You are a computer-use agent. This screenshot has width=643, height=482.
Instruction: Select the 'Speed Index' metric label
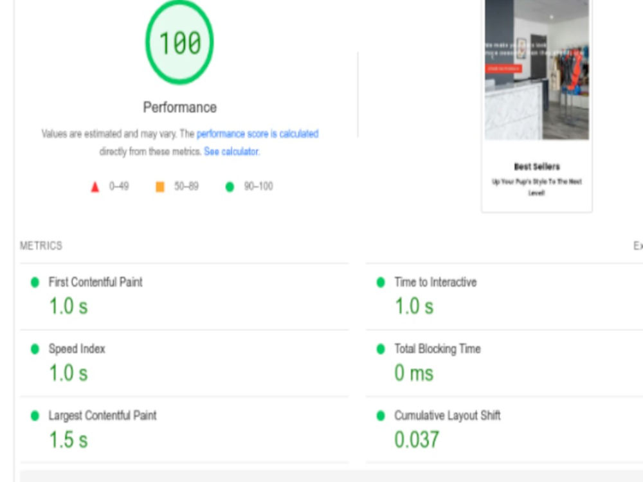pyautogui.click(x=77, y=349)
